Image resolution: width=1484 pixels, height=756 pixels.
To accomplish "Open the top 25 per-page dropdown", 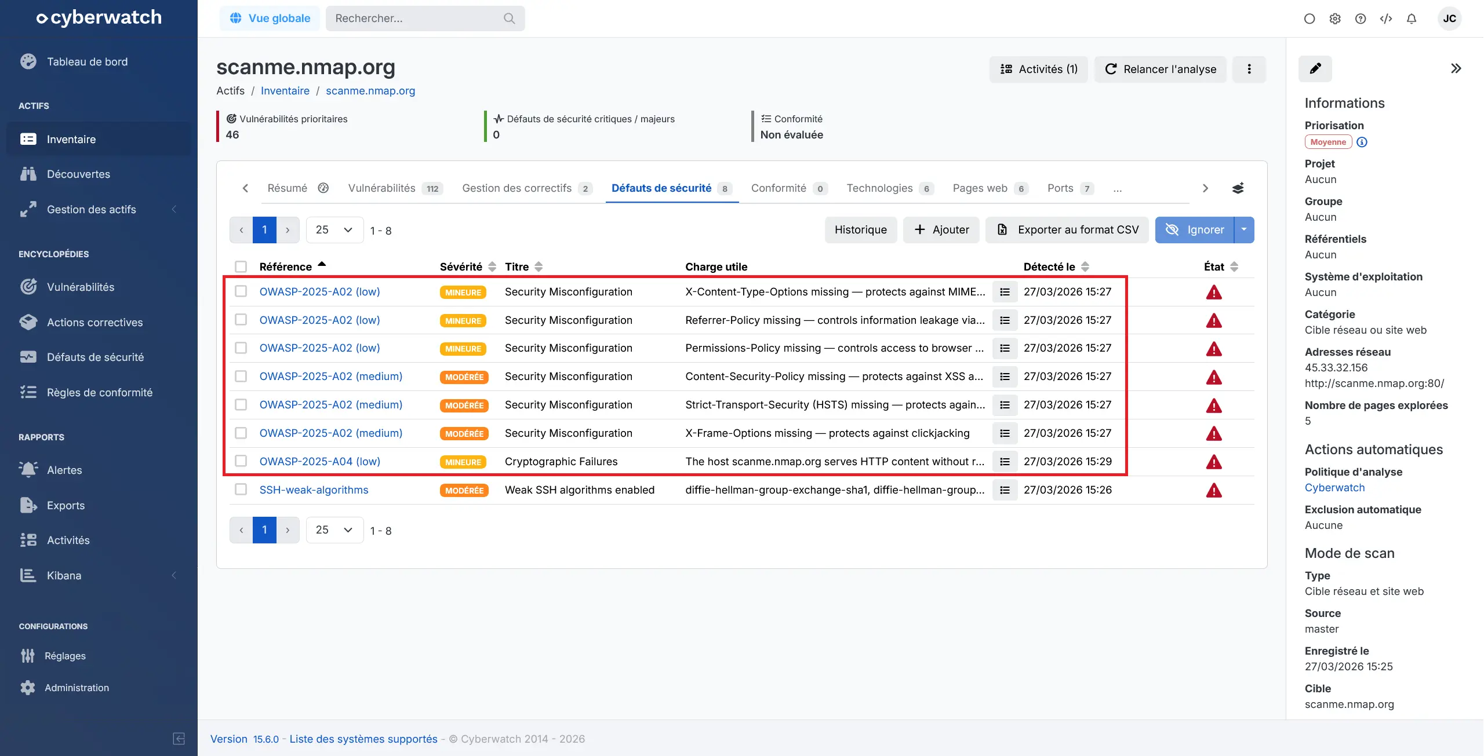I will point(334,230).
